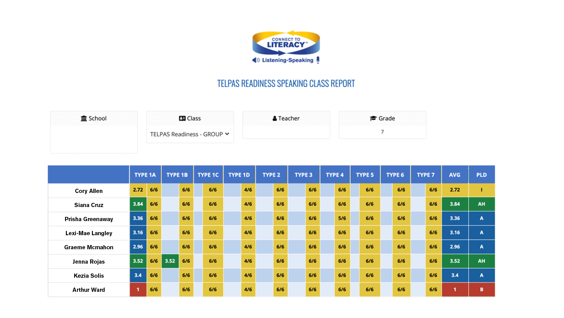Click the PLD column header
This screenshot has width=564, height=318.
[482, 175]
